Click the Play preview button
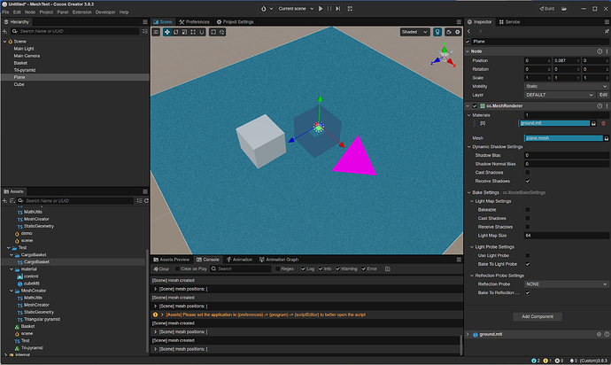The height and width of the screenshot is (365, 611). (321, 9)
